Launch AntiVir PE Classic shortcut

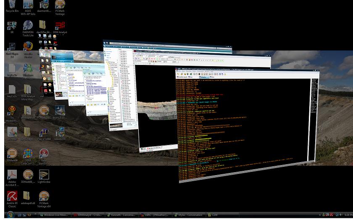pyautogui.click(x=12, y=199)
